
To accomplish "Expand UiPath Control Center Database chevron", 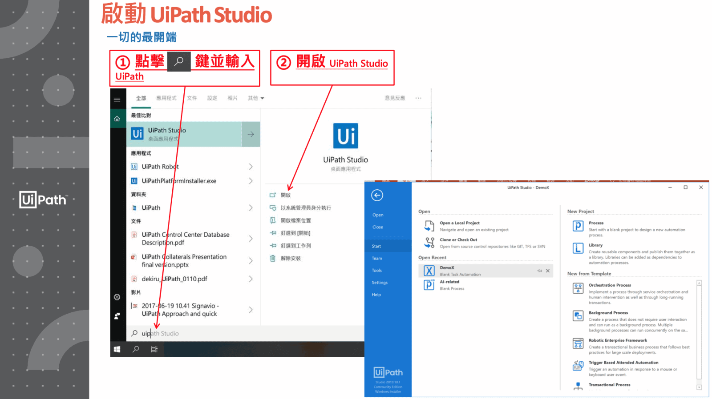I will tap(251, 239).
